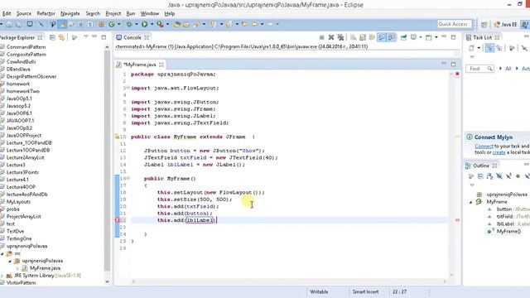This screenshot has height=298, width=530.
Task: Click the Clear Console icon
Action: [353, 37]
